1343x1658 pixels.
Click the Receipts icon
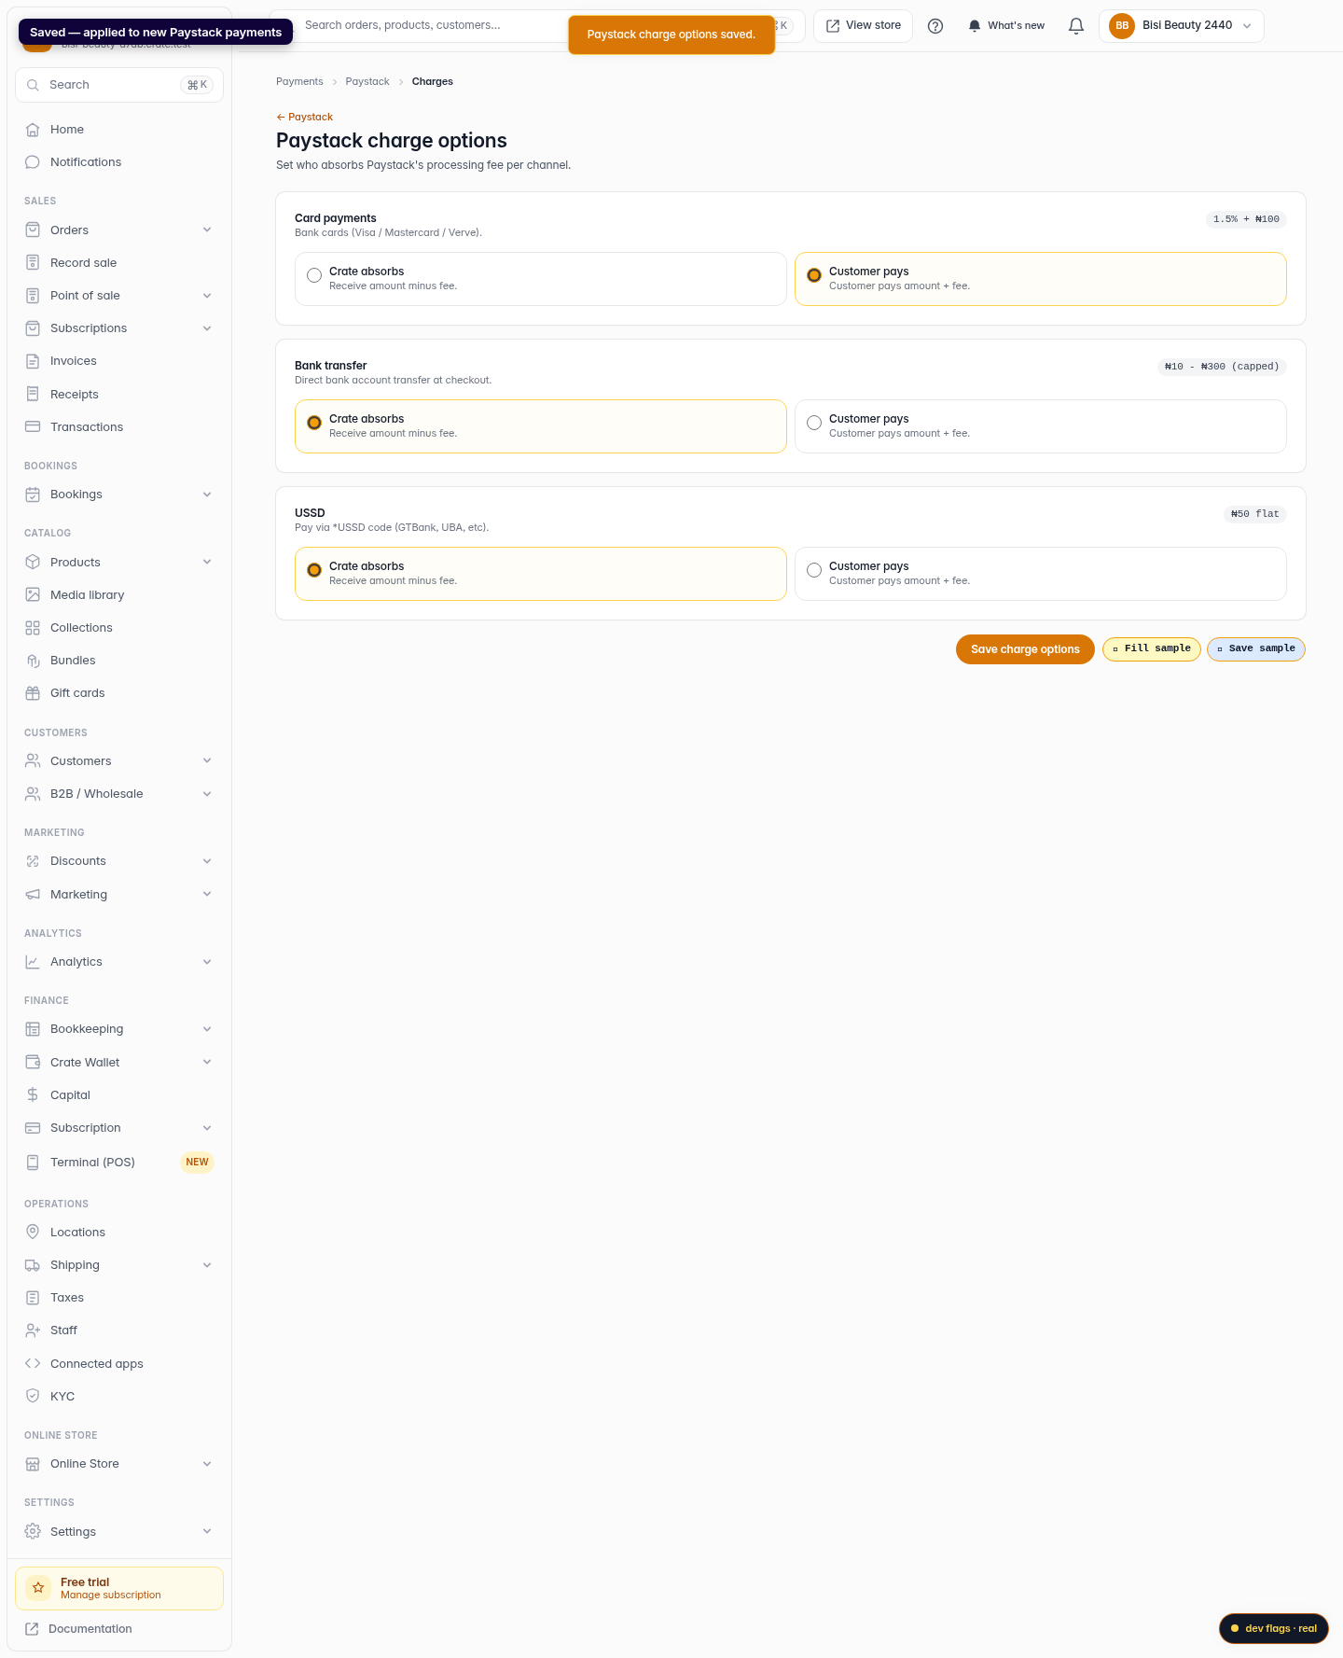(33, 395)
